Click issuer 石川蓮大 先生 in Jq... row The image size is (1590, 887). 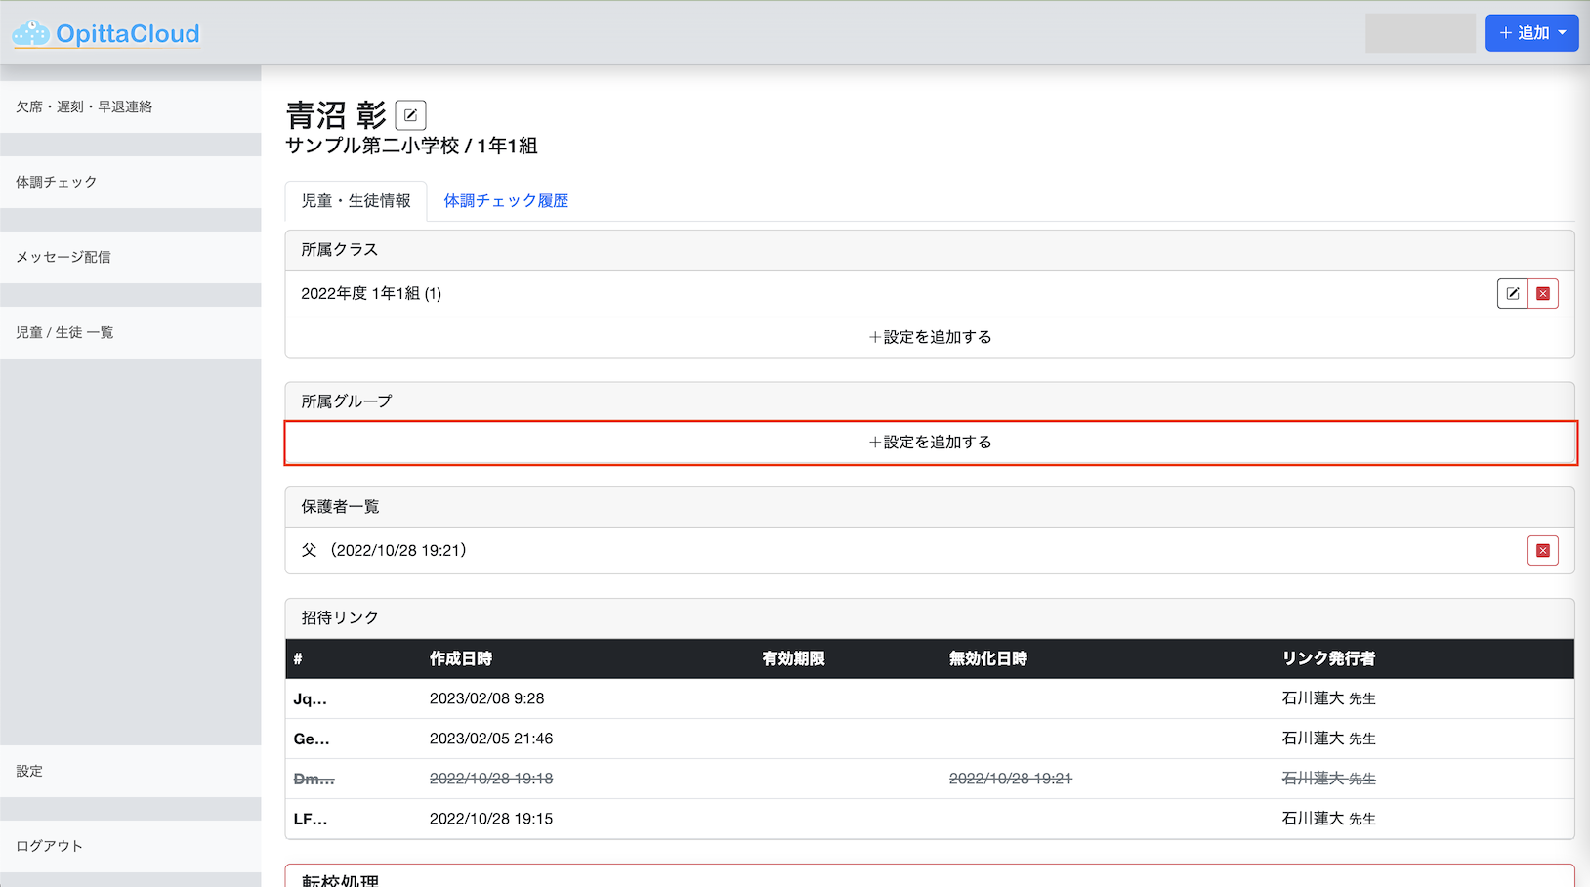[x=1328, y=698]
